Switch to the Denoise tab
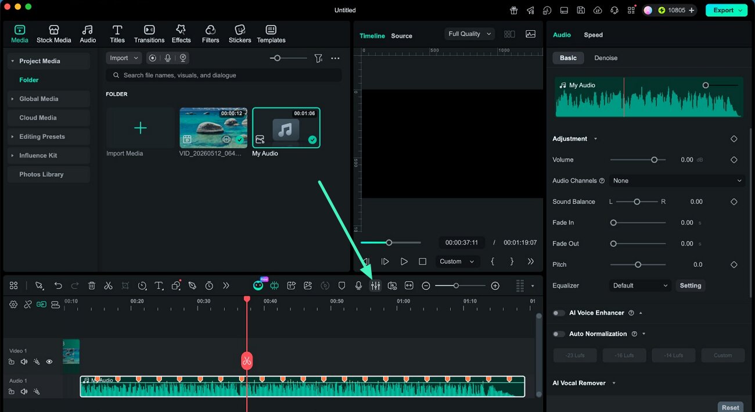This screenshot has width=755, height=412. (x=606, y=58)
